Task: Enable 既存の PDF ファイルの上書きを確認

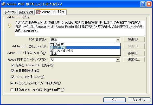Action: (x=12, y=90)
